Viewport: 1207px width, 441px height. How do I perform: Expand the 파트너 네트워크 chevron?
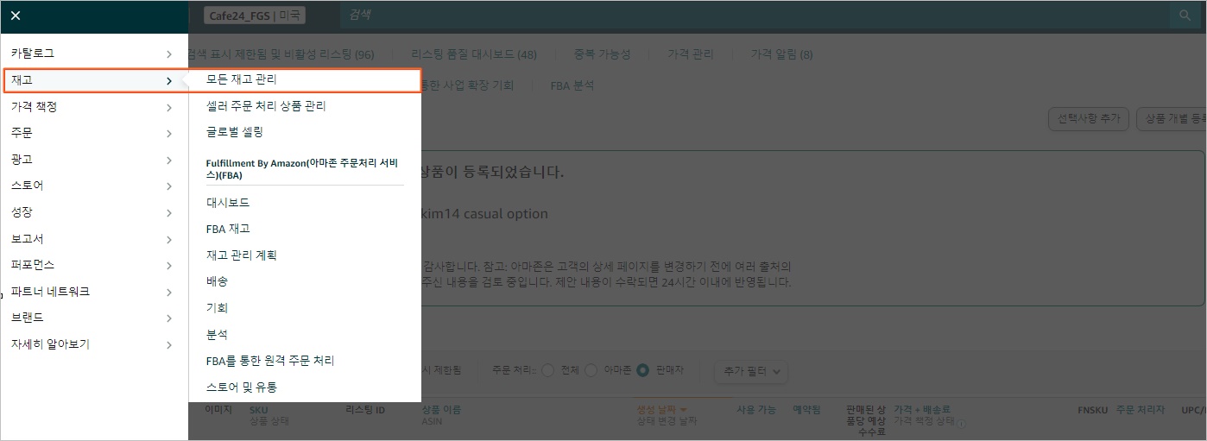(168, 293)
